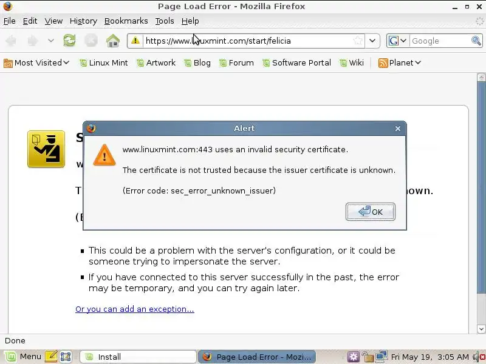Screen dimensions: 486x364
Task: Click the Home icon in toolbar
Action: tap(113, 41)
